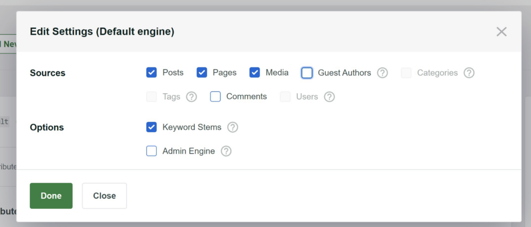Open the Users help question mark icon
The image size is (531, 227).
(x=329, y=97)
